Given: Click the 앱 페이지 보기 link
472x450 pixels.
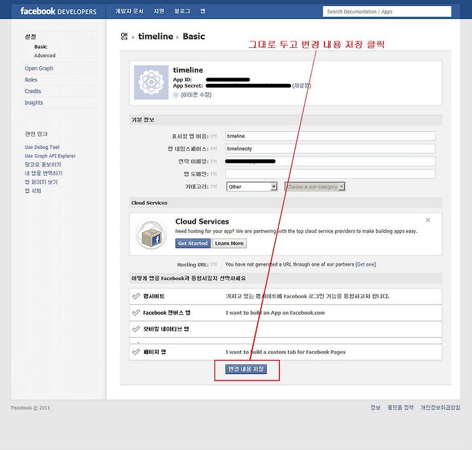Looking at the screenshot, I should (41, 182).
